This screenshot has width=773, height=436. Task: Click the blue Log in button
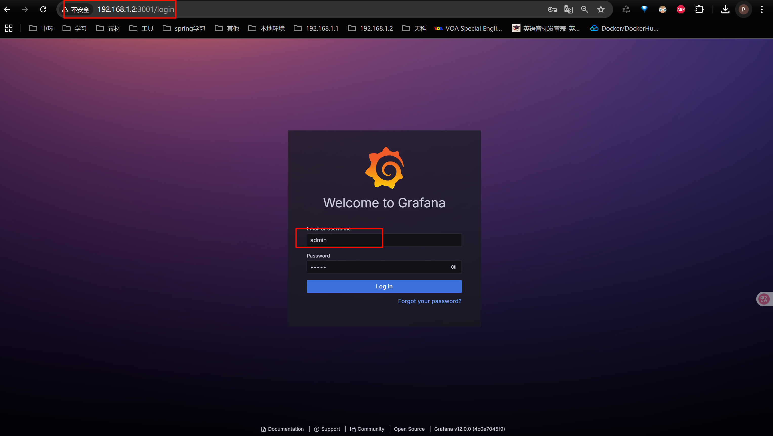point(384,286)
